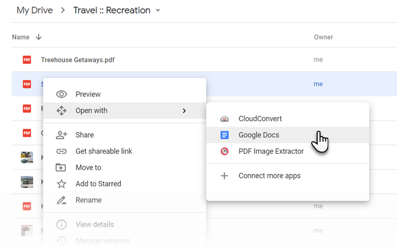The height and width of the screenshot is (249, 397).
Task: Click the Preview eye icon
Action: [x=62, y=94]
